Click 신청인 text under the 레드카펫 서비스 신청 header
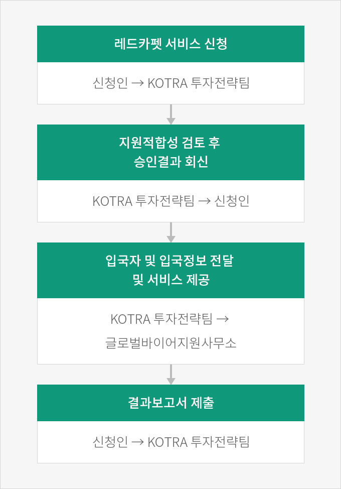 110,83
